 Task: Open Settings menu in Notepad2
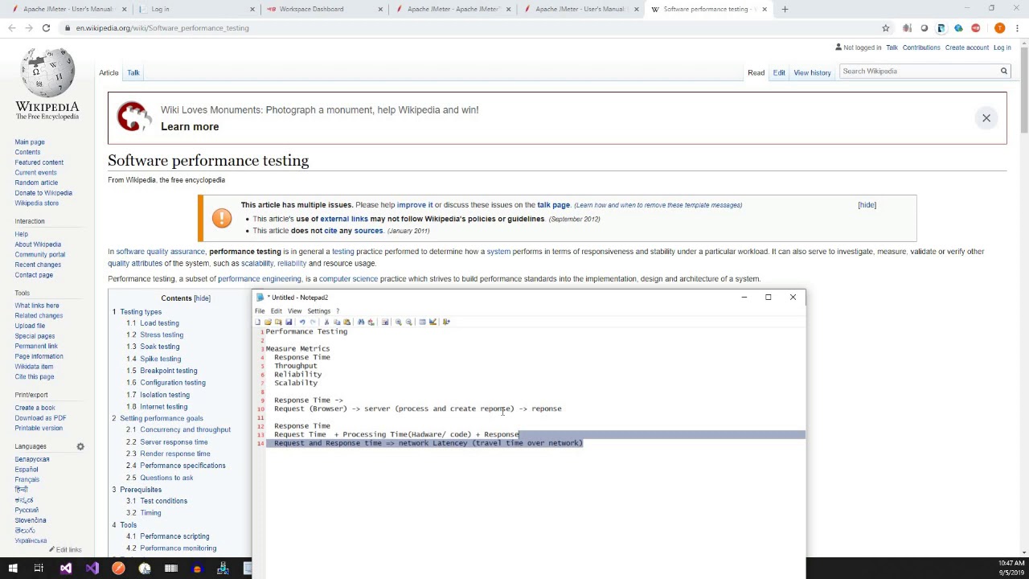tap(318, 311)
